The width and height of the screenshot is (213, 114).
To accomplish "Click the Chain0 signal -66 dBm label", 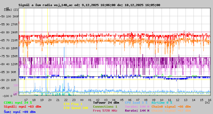I will pos(171,107).
